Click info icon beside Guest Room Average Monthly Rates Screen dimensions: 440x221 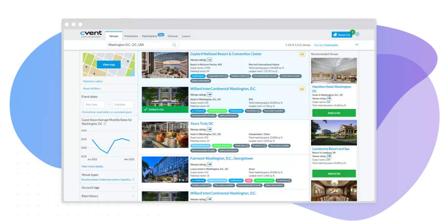point(105,124)
